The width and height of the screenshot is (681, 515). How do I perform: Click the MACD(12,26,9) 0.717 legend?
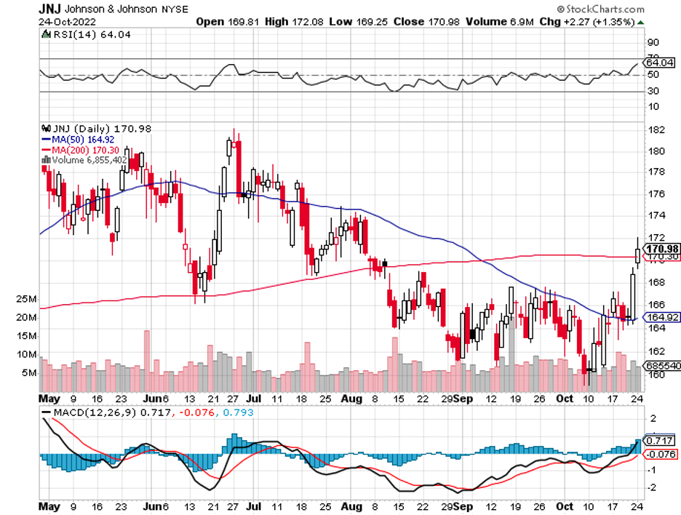click(107, 412)
